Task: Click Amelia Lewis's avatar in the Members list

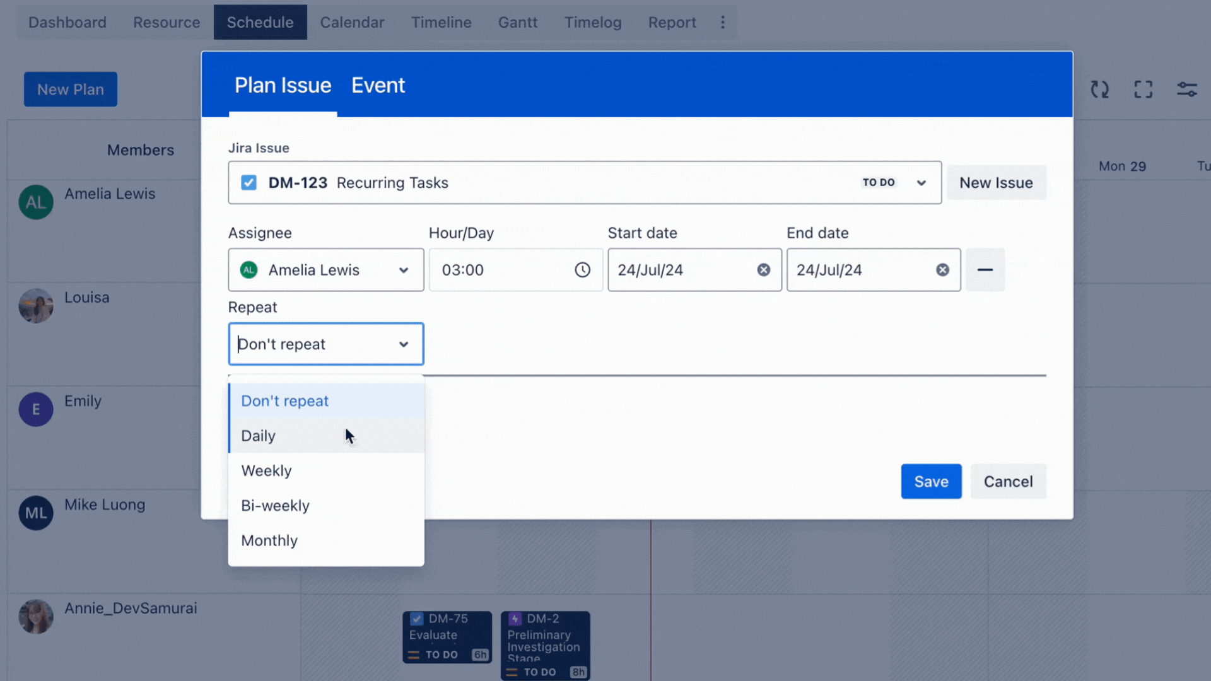Action: click(35, 202)
